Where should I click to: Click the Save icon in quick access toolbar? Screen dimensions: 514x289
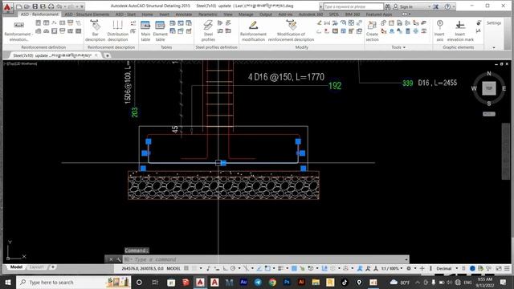[35, 6]
